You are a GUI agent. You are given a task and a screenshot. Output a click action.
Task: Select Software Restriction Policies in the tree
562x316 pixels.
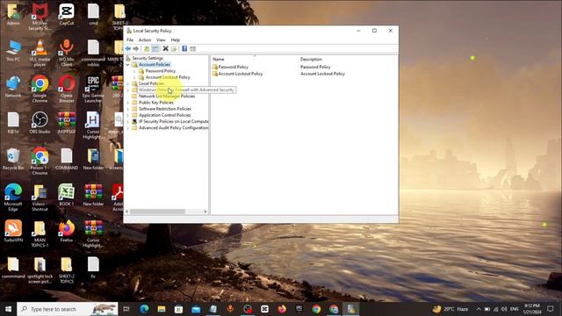coord(165,109)
